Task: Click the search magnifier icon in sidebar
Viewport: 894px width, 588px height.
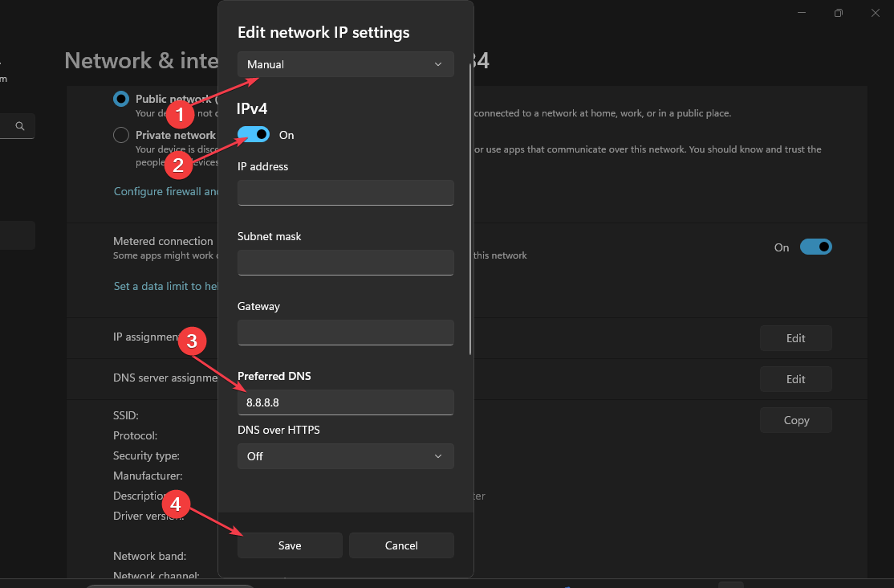Action: (x=20, y=126)
